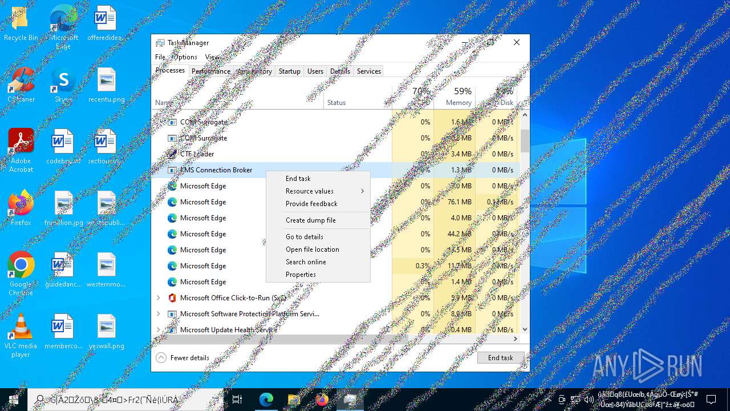Sort processes by the Memory column header
Viewport: 730px width, 411px height.
(x=455, y=96)
